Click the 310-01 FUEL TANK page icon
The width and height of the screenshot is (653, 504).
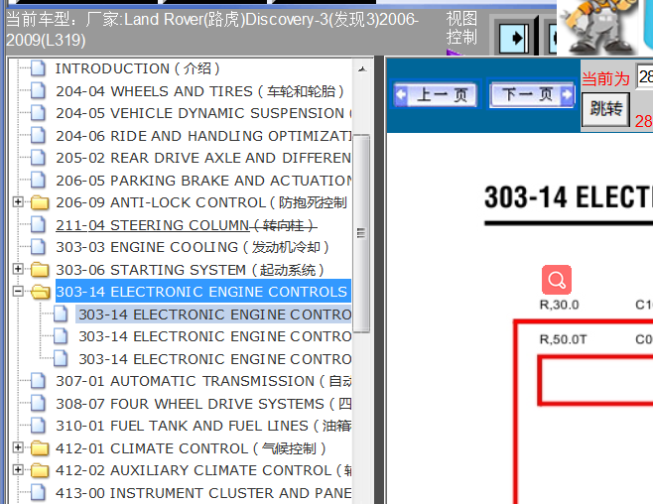click(39, 426)
